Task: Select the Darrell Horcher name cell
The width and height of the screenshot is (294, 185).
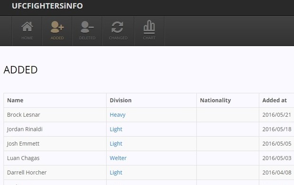Action: pyautogui.click(x=55, y=173)
